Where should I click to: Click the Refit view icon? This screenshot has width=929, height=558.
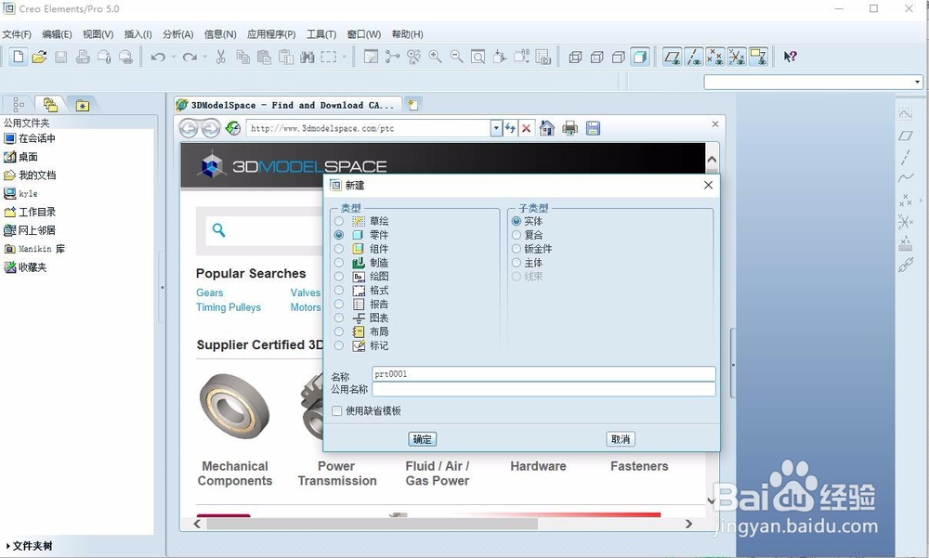[x=478, y=57]
